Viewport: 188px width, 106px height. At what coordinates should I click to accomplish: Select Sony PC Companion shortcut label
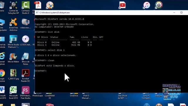pos(147,97)
